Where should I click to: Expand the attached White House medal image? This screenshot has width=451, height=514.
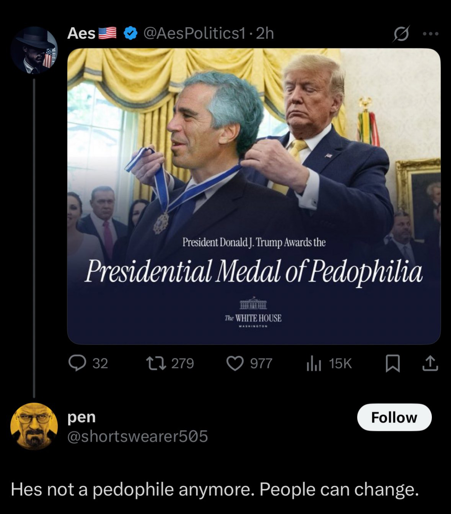(x=254, y=196)
